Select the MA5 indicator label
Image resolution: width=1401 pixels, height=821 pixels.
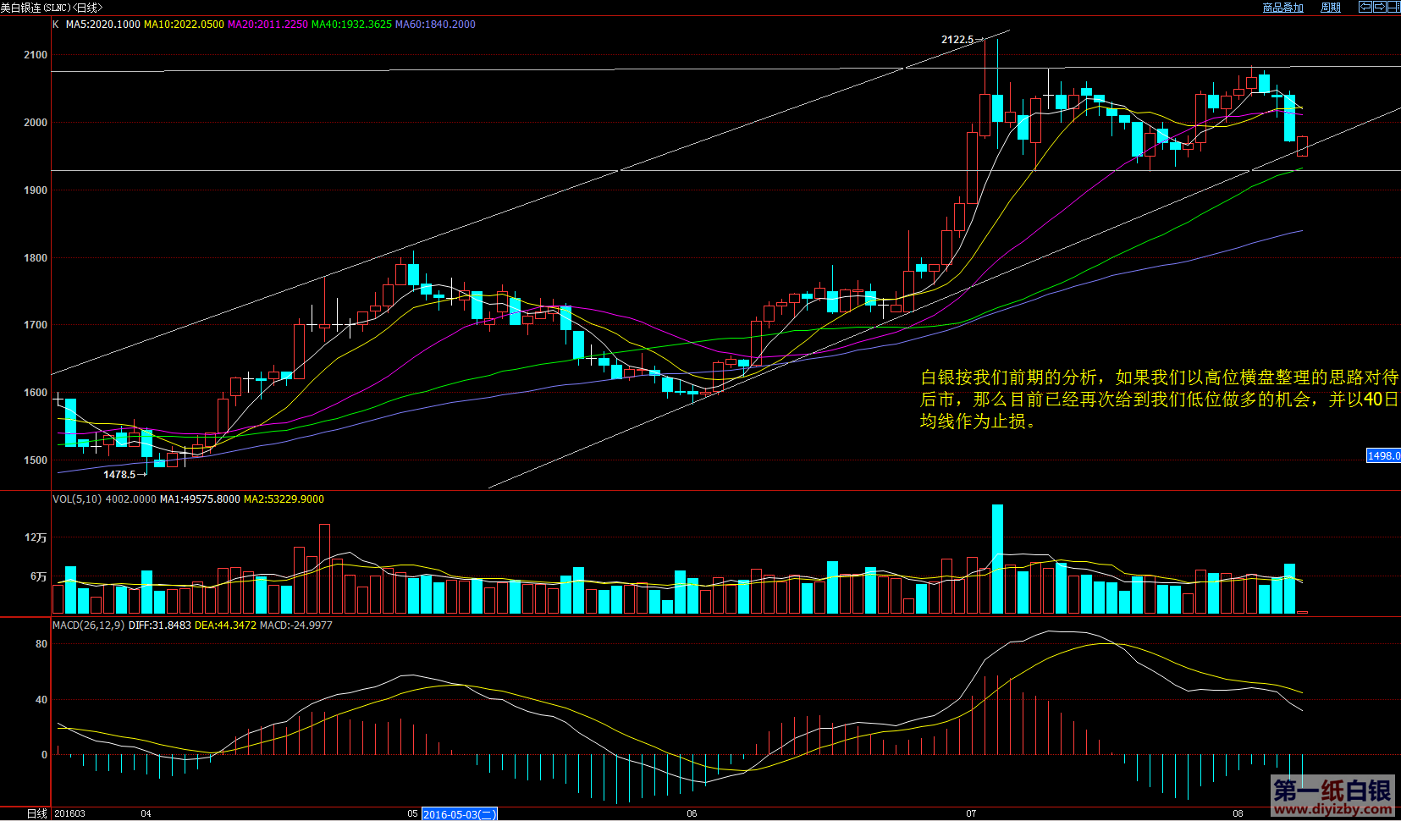point(102,25)
